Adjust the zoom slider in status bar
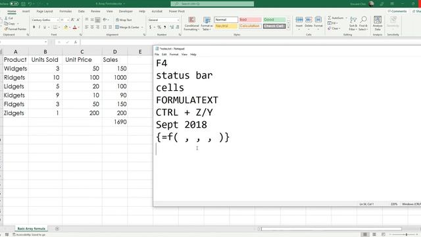421x237 pixels. [x=406, y=234]
